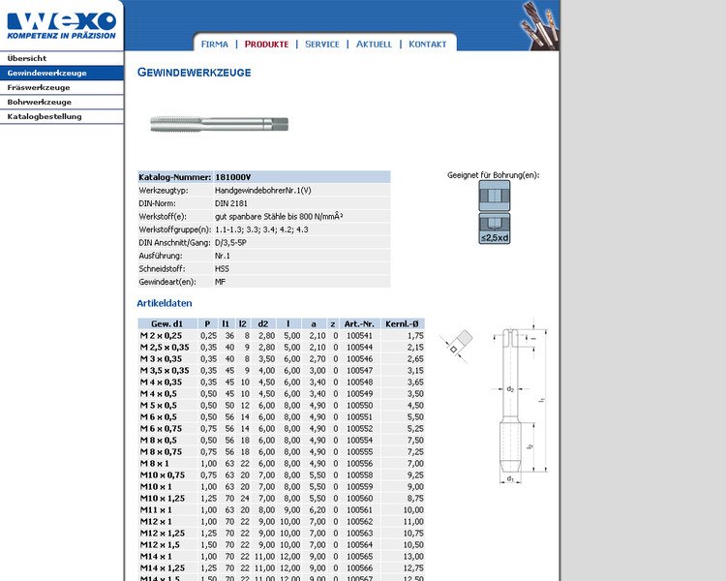Open the Firma tab
Viewport: 726px width, 581px height.
[214, 44]
